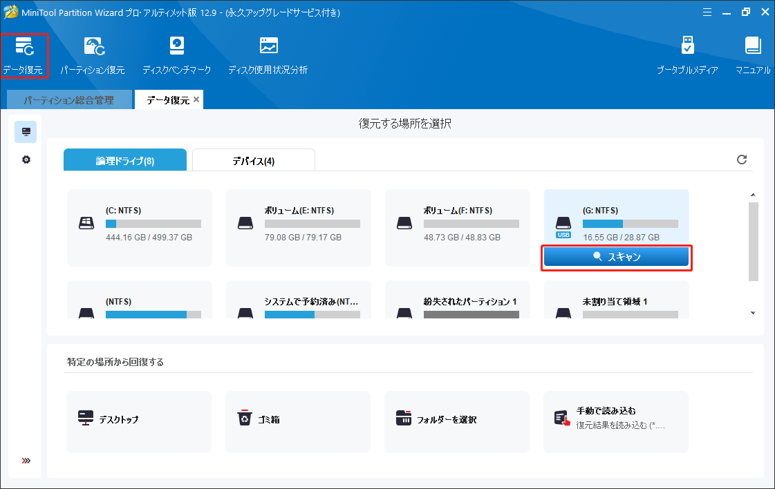Launch パーティション復元 from toolbar

point(93,55)
